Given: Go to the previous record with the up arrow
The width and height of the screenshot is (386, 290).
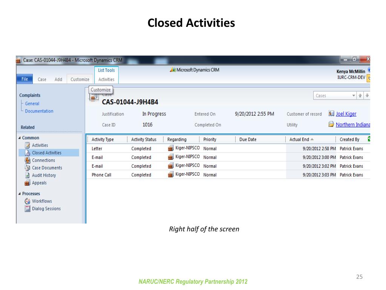Looking at the screenshot, I should click(360, 96).
